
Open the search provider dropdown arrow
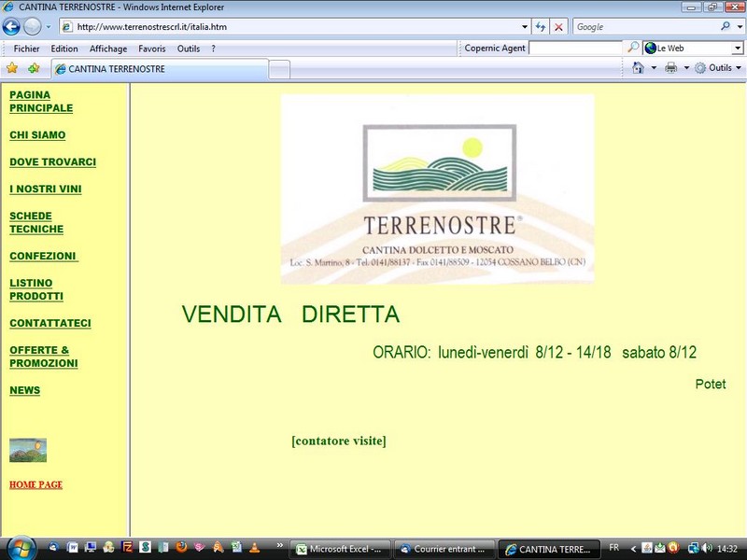coord(740,27)
